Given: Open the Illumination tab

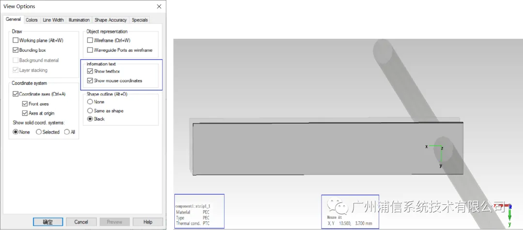Looking at the screenshot, I should click(x=79, y=20).
